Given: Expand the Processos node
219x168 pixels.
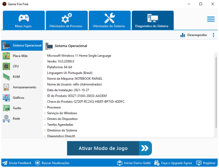Looking at the screenshot, I should coord(45,108).
